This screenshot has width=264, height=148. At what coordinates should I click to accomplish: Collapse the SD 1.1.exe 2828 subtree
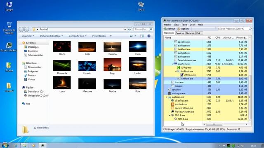point(170,115)
